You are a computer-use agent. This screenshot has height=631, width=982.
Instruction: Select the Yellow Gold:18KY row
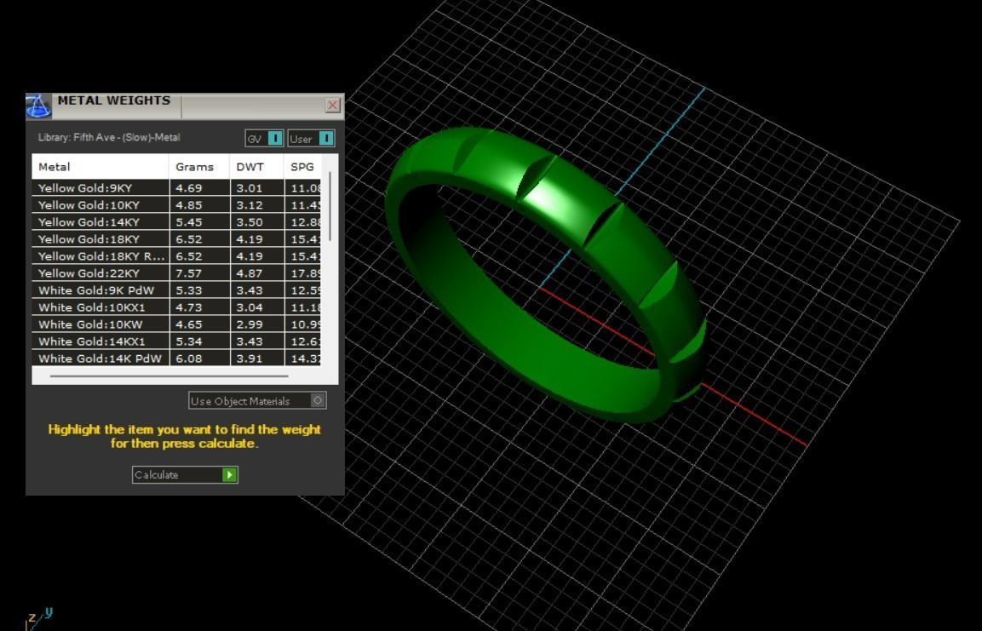pyautogui.click(x=176, y=238)
